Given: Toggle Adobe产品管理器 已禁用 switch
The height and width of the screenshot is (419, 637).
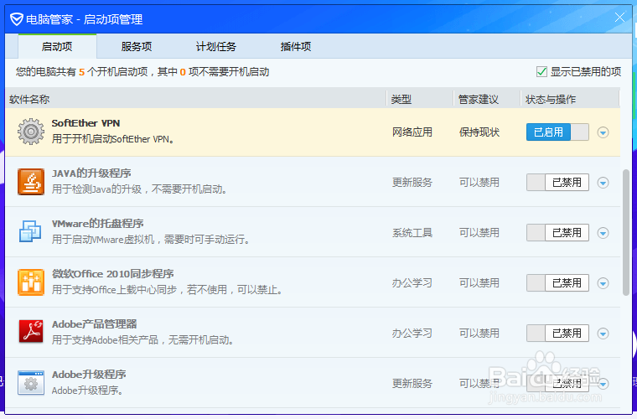Looking at the screenshot, I should (557, 334).
